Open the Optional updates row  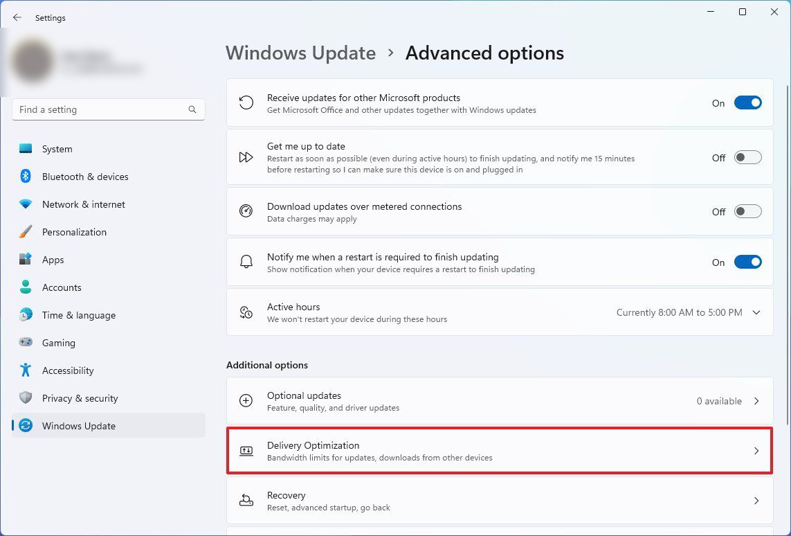point(500,401)
